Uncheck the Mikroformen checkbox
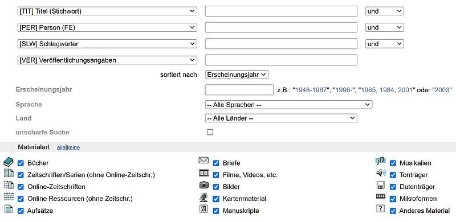The width and height of the screenshot is (456, 222). click(x=393, y=199)
